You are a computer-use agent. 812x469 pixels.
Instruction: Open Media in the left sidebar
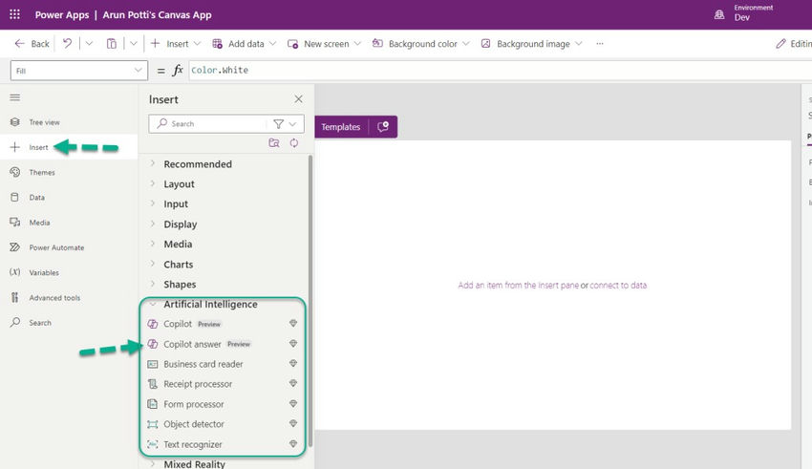click(69, 223)
